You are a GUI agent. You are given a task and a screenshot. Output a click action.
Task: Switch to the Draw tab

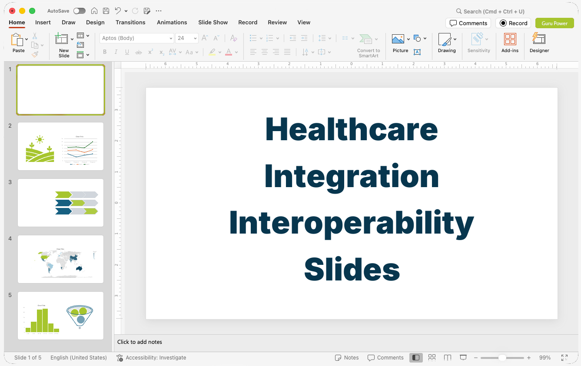click(x=69, y=22)
